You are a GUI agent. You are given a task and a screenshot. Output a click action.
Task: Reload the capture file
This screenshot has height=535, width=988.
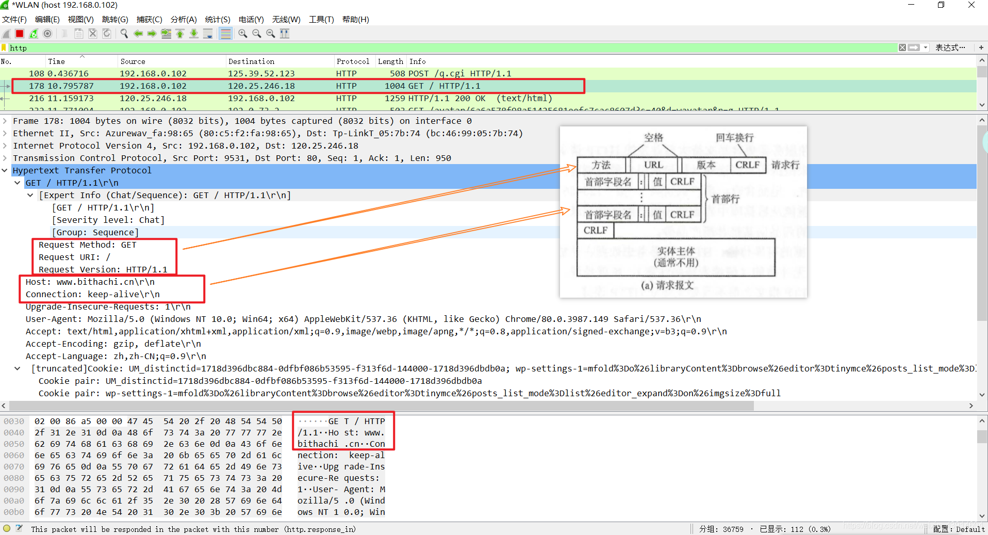point(107,34)
